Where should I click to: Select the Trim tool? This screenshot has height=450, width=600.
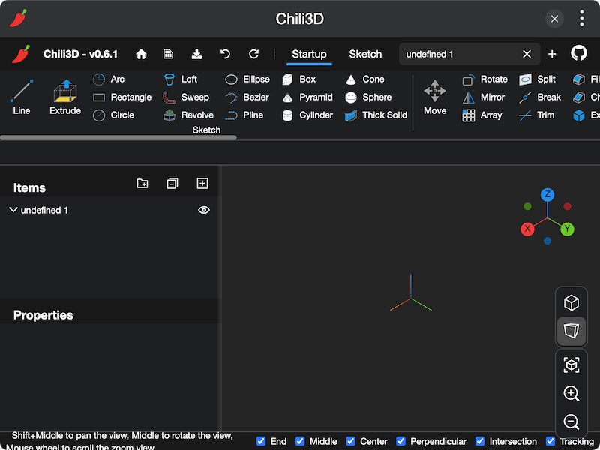[x=536, y=115]
